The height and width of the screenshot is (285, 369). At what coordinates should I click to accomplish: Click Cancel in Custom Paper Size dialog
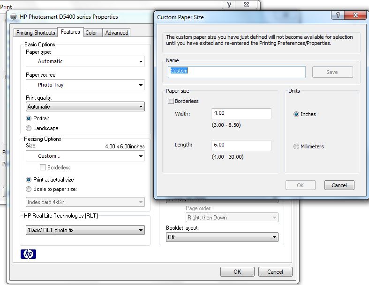tap(339, 185)
